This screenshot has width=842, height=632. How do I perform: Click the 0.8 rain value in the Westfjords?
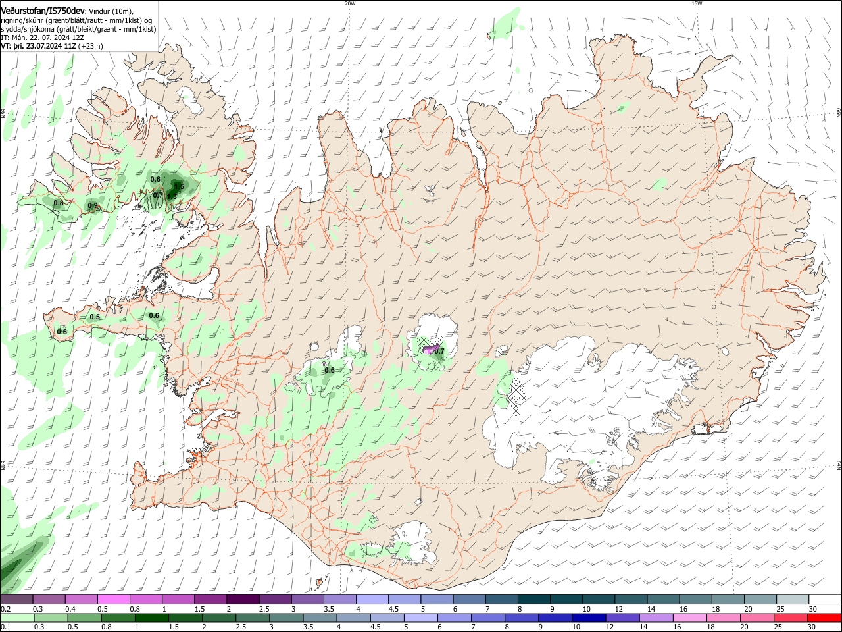click(x=59, y=203)
